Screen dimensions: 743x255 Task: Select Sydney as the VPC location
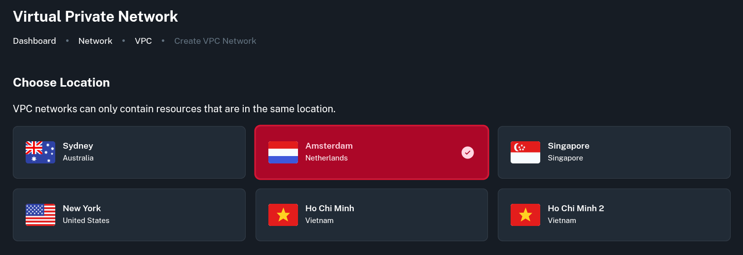point(129,152)
